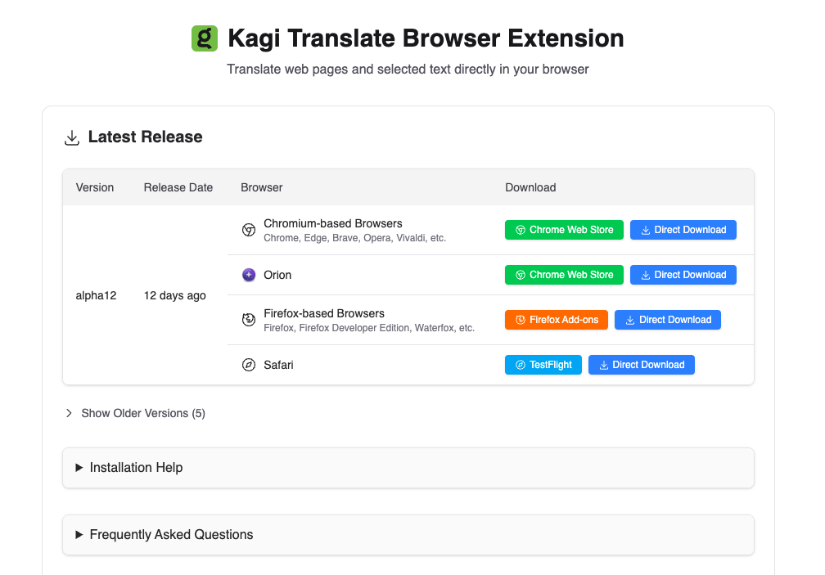Click Direct Download for Safari
The image size is (825, 575).
click(x=641, y=365)
